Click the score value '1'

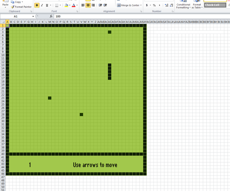(x=30, y=165)
